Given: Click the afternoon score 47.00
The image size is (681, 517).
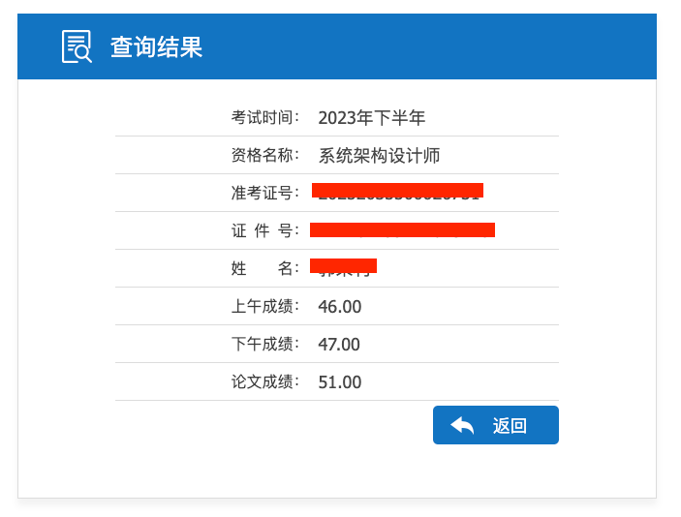Looking at the screenshot, I should tap(339, 345).
